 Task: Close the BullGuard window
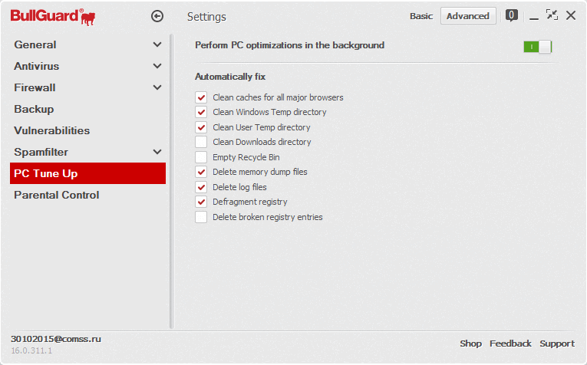pos(571,15)
